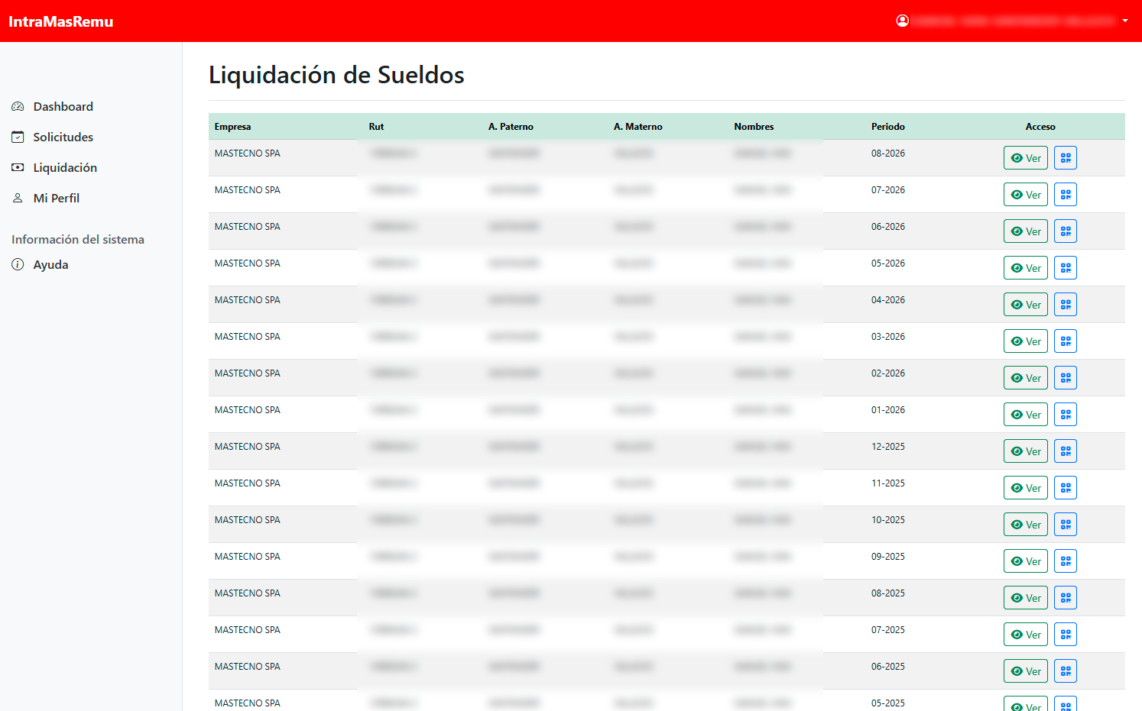
Task: View the payslip for period 01-2026
Action: pos(1026,415)
